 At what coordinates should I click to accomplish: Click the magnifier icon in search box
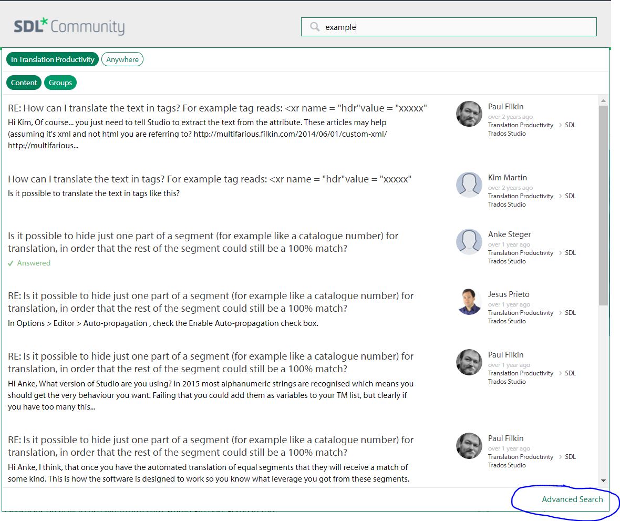coord(315,27)
